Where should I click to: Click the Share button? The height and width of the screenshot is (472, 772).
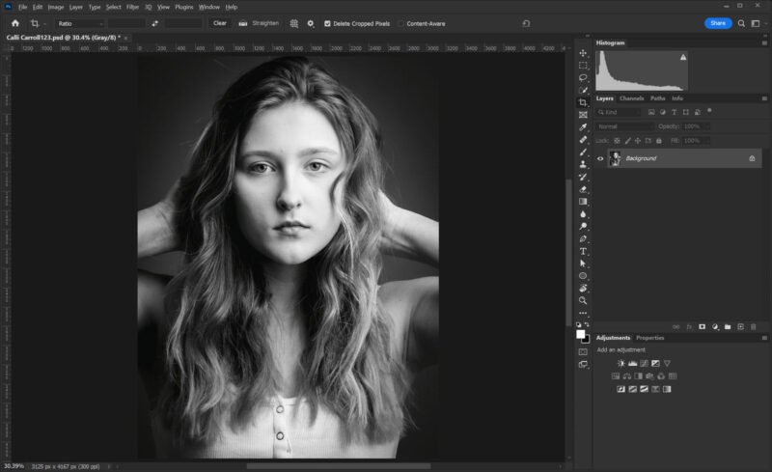pos(718,23)
